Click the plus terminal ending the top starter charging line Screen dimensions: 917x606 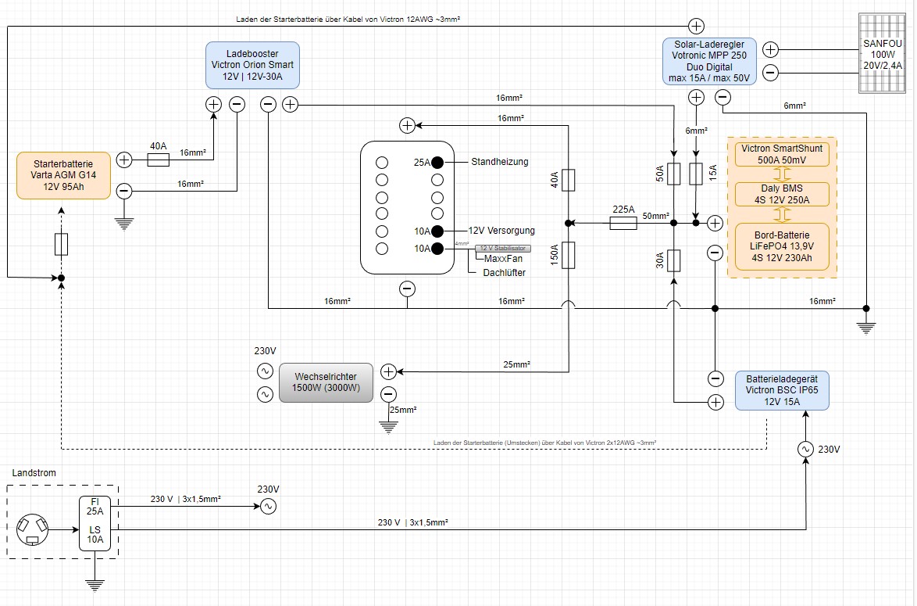(696, 26)
